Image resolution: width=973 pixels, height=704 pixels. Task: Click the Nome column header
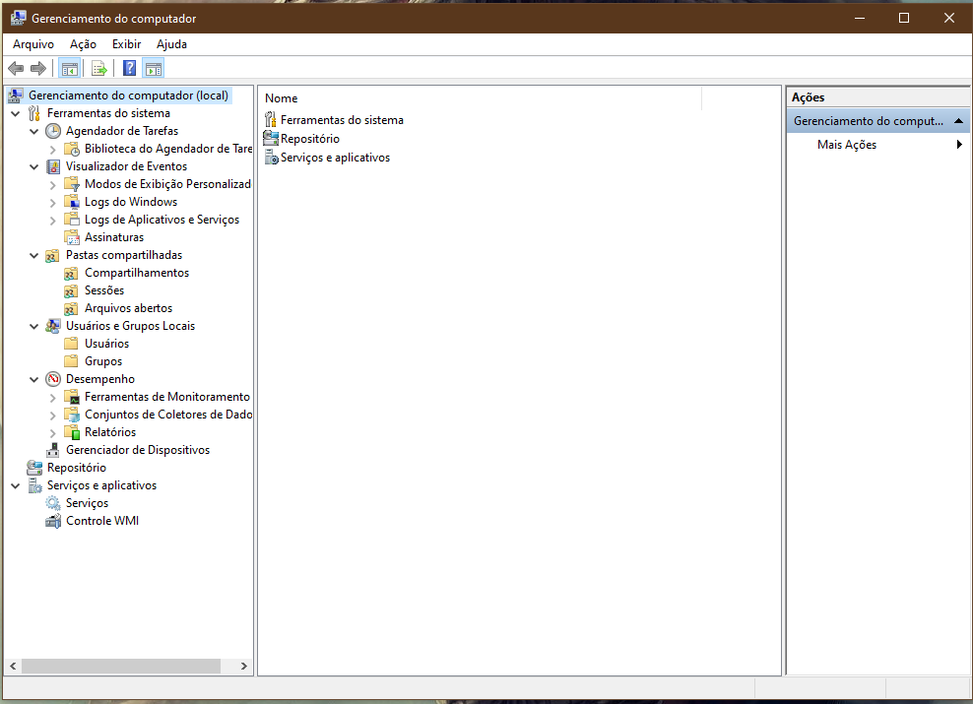point(480,98)
